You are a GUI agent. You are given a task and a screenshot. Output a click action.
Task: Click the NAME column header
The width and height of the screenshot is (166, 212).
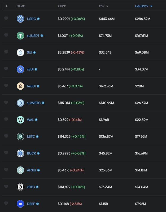point(20,6)
